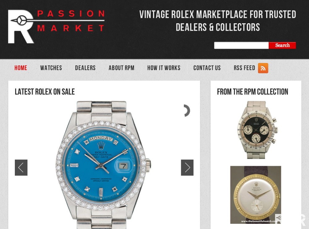
Task: Open the gold dress watch thumbnail
Action: click(x=256, y=194)
